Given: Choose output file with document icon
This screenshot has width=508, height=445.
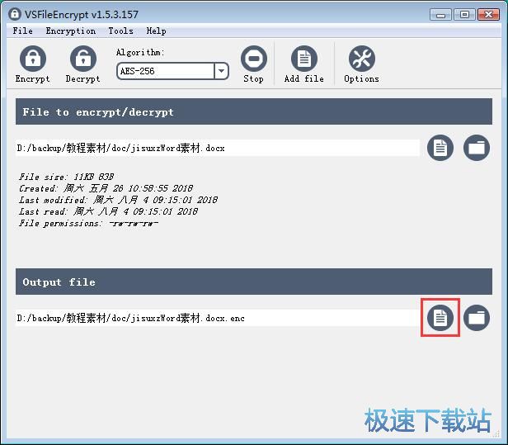Looking at the screenshot, I should pyautogui.click(x=440, y=318).
